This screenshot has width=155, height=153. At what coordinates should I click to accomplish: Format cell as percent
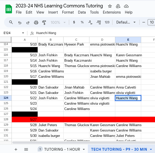[82, 22]
